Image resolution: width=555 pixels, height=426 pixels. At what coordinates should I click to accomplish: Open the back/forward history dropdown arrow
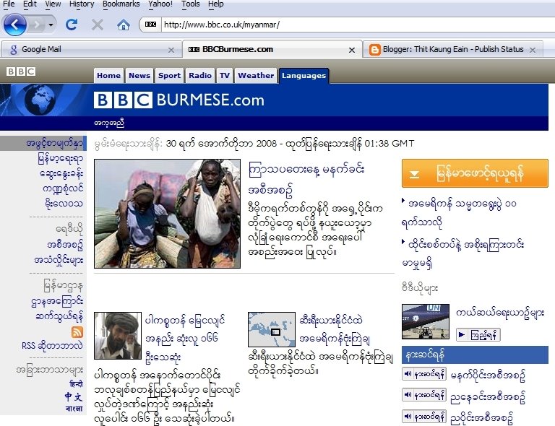[51, 25]
